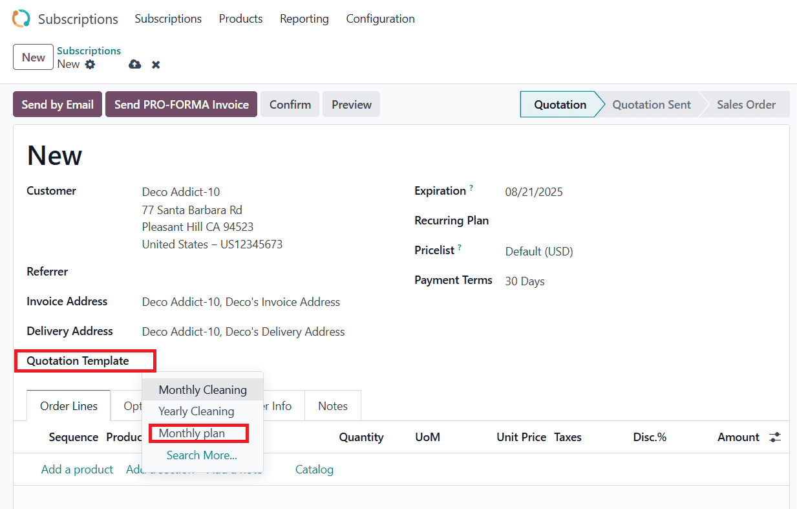Select the Quotation Sent status stage

pyautogui.click(x=652, y=104)
